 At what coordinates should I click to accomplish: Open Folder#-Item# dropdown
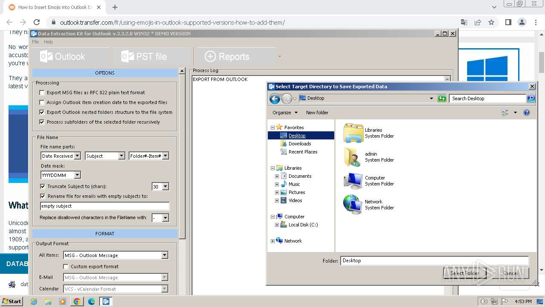pos(166,156)
